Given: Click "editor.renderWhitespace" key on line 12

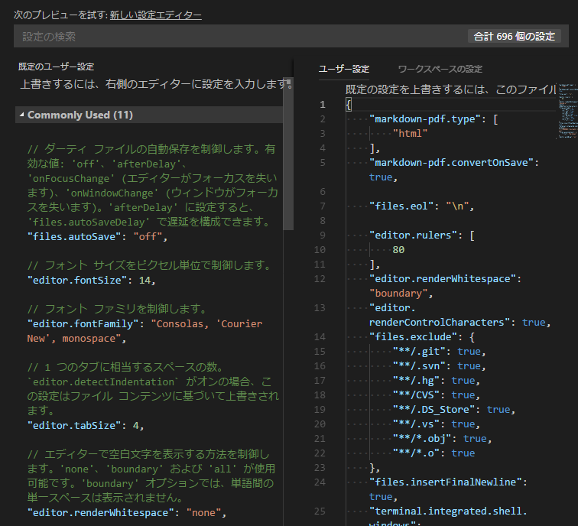Looking at the screenshot, I should pyautogui.click(x=443, y=278).
